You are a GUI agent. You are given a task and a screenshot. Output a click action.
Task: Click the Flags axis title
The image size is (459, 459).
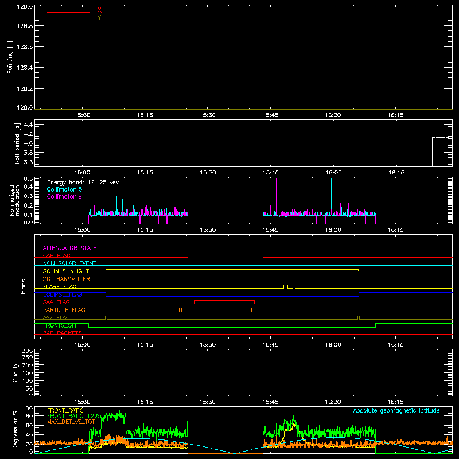pos(24,286)
